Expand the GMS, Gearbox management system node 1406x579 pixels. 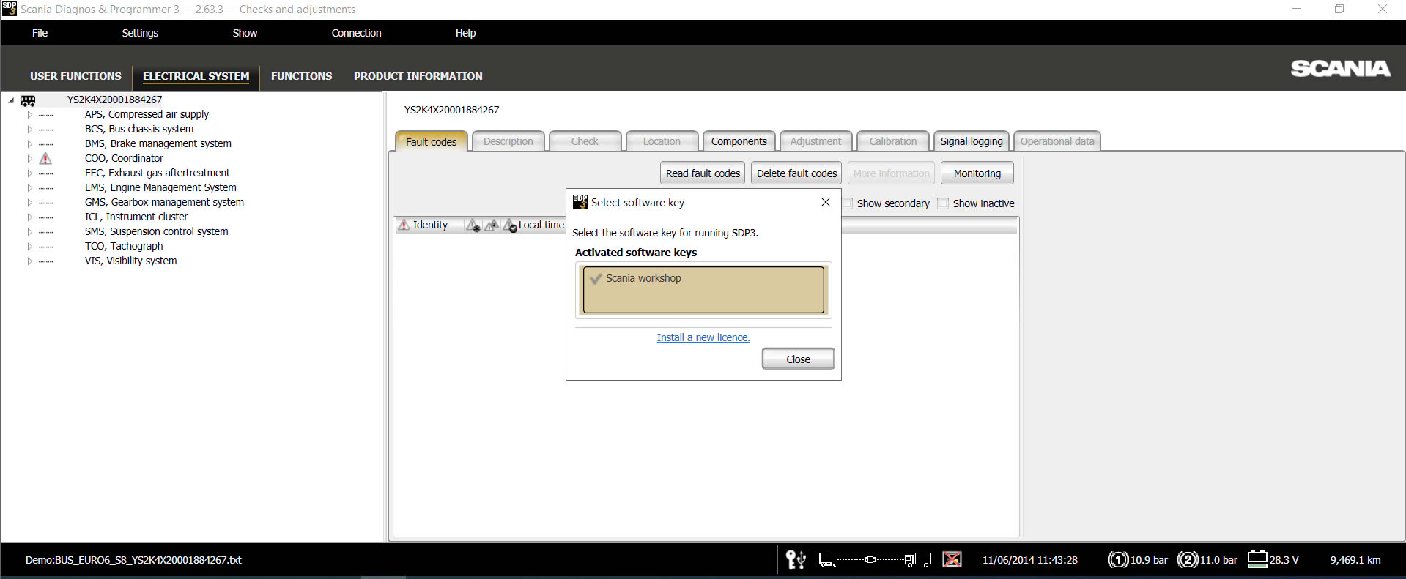(x=29, y=203)
